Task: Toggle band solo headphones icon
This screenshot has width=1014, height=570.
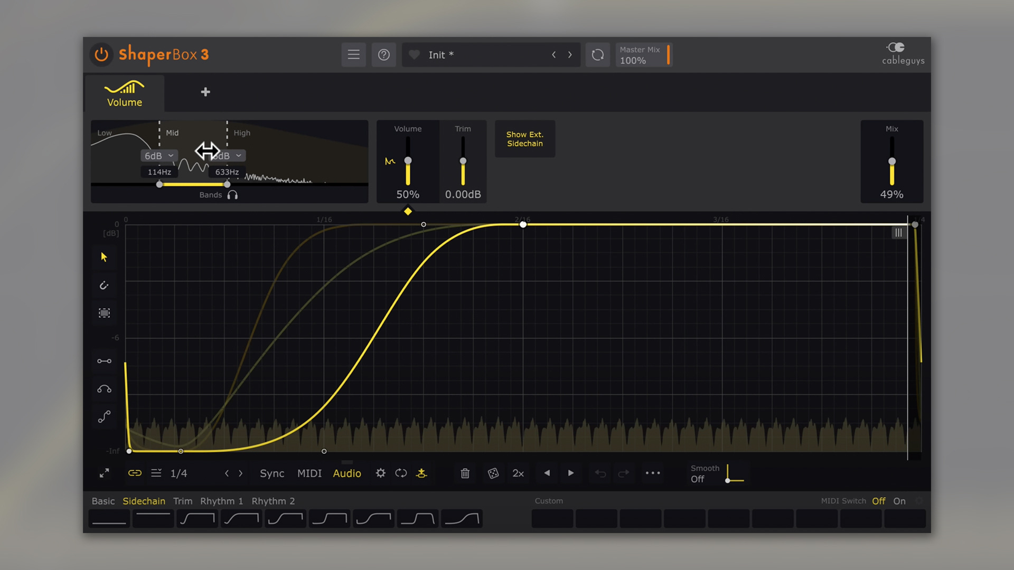Action: [232, 195]
